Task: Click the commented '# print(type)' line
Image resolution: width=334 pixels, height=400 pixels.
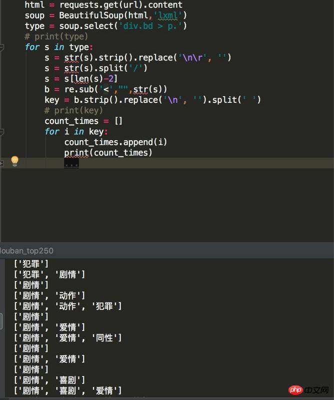Action: click(56, 36)
